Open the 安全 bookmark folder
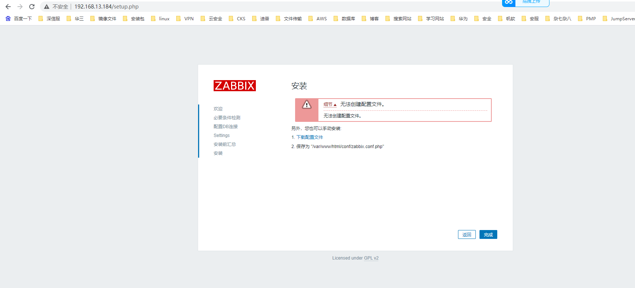The height and width of the screenshot is (288, 635). pyautogui.click(x=483, y=18)
